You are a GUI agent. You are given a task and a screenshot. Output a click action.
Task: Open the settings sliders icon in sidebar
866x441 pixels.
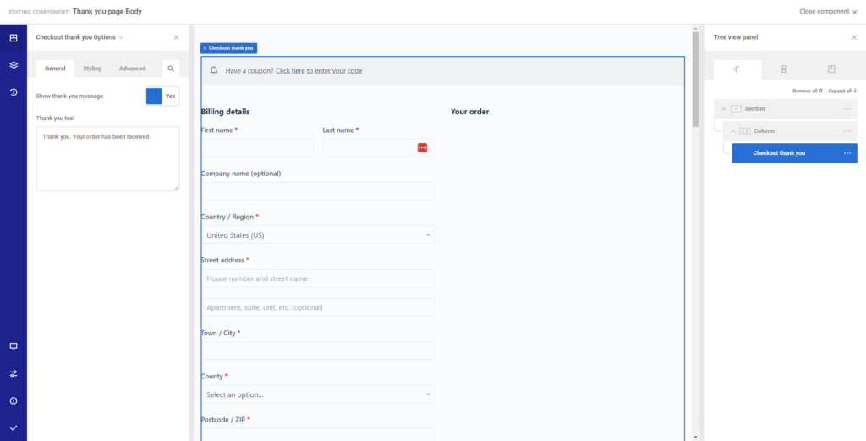click(14, 373)
